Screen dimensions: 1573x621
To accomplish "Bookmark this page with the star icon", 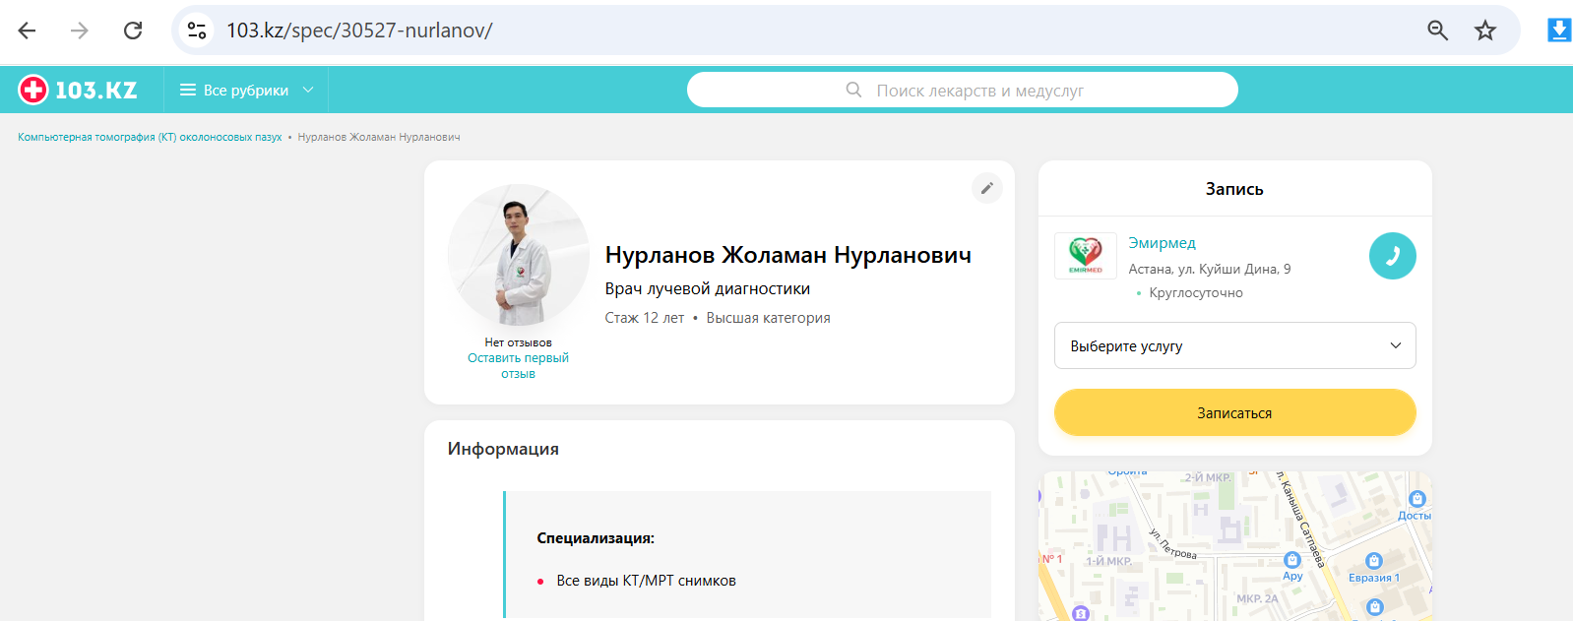I will click(1485, 31).
